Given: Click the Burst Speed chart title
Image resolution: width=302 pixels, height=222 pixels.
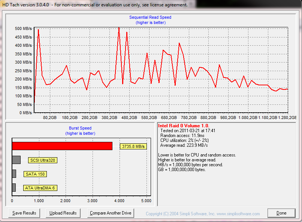Looking at the screenshot, I should click(80, 128).
